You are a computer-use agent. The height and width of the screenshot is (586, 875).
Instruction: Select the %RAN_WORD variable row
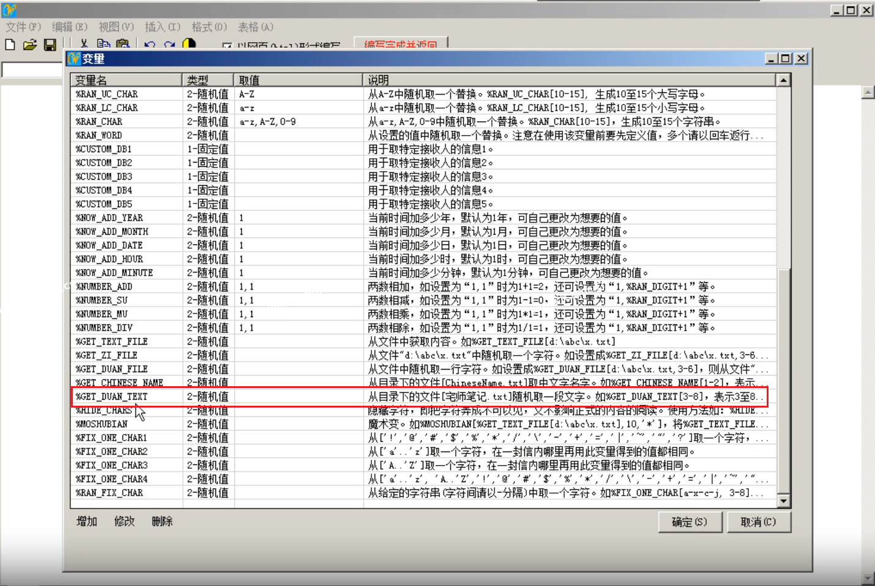tap(423, 135)
